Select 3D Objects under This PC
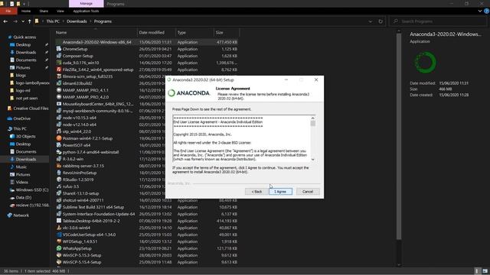This screenshot has width=490, height=275. pyautogui.click(x=25, y=137)
